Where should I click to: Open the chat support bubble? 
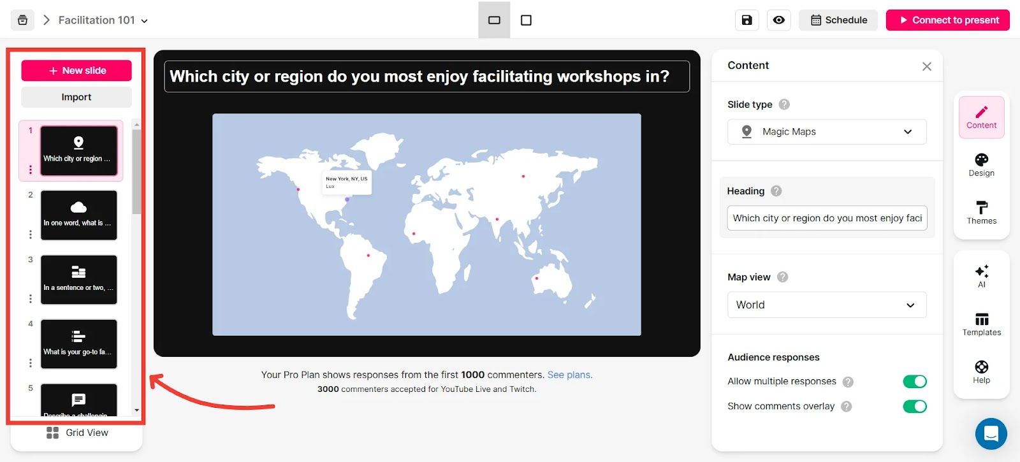991,434
